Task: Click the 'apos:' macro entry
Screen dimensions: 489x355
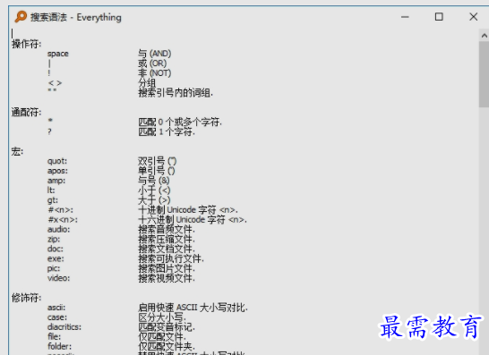Action: click(57, 171)
